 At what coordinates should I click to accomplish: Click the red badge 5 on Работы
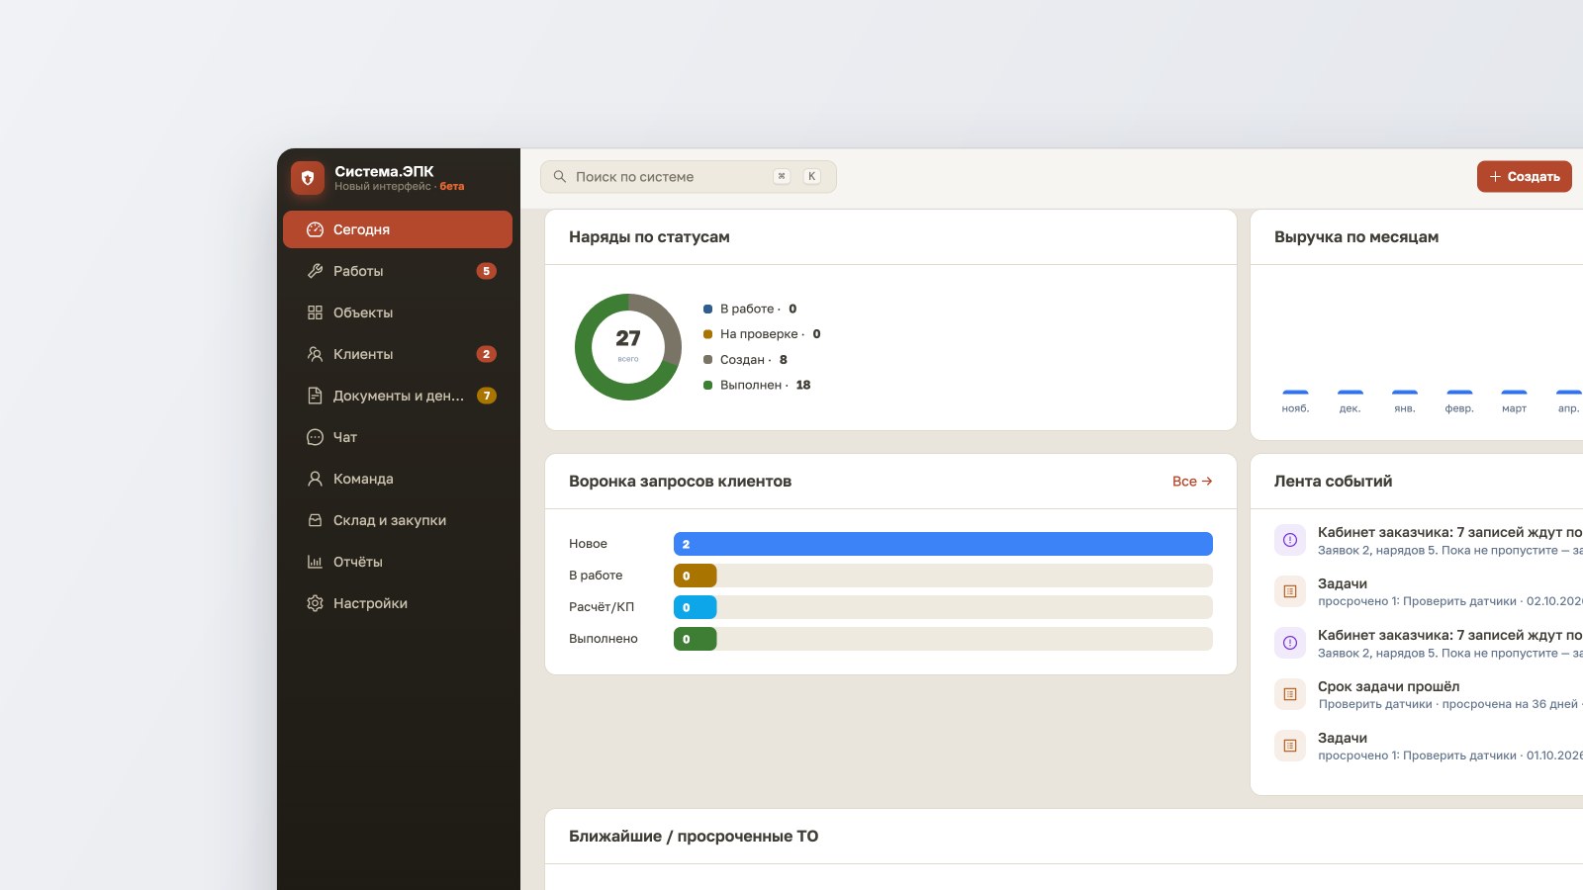pyautogui.click(x=486, y=271)
